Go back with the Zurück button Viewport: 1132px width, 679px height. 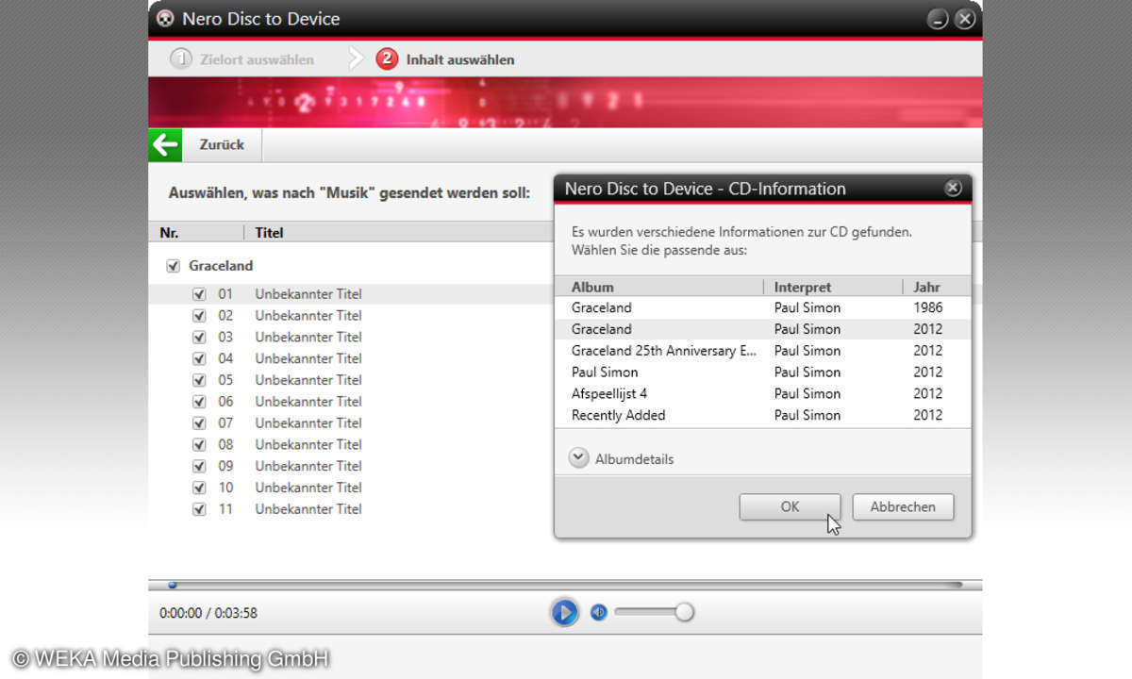click(222, 145)
